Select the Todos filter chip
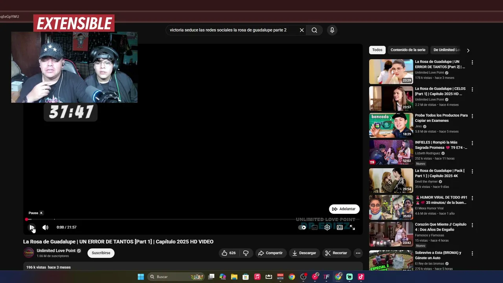Screen dimensions: 503x283 click(x=377, y=50)
